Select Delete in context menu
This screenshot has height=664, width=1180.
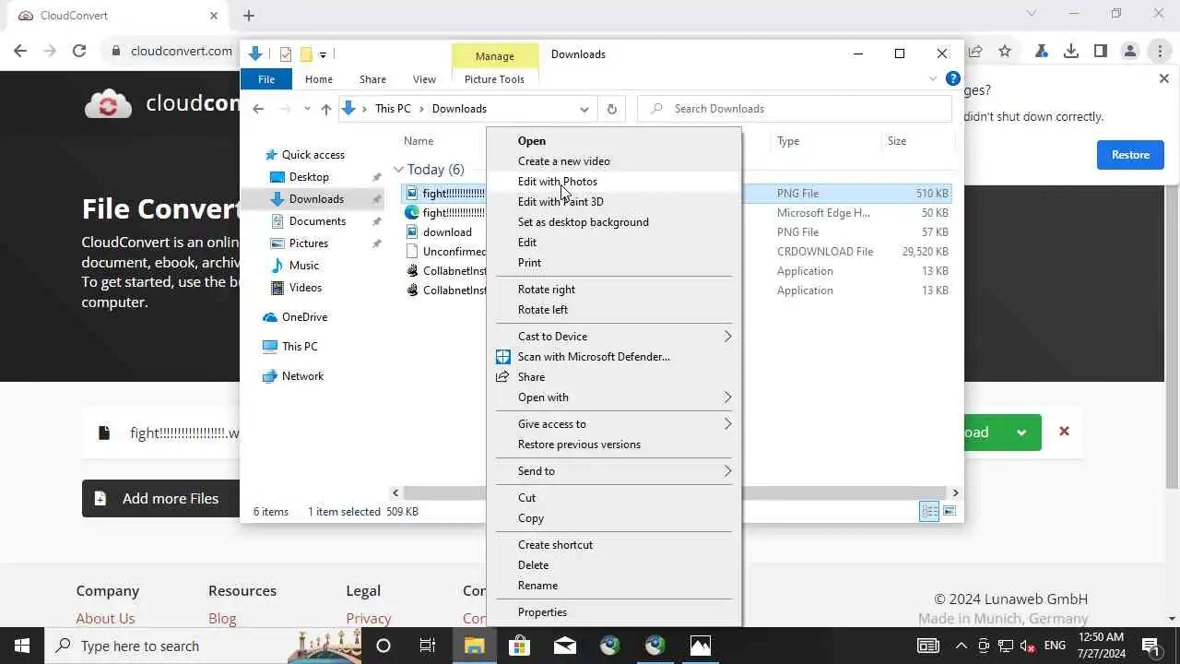pyautogui.click(x=614, y=565)
